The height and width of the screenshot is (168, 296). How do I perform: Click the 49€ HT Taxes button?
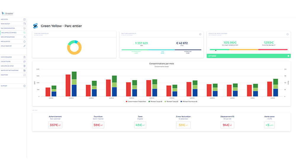tap(140, 125)
